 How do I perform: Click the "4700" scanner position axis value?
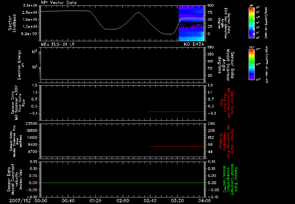click(x=32, y=152)
